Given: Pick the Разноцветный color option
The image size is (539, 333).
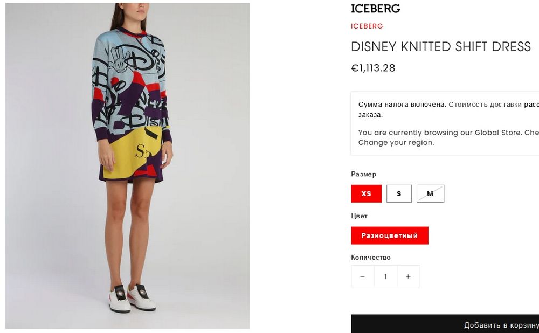Looking at the screenshot, I should point(390,235).
